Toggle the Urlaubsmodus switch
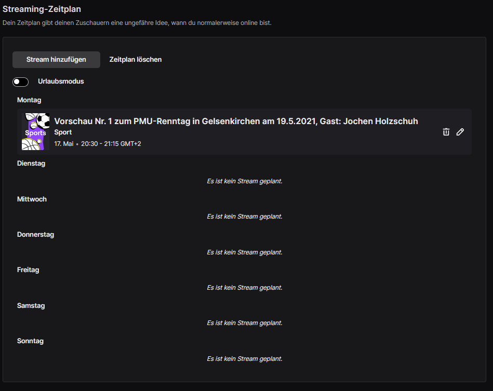Screen dimensions: 493x391 (20, 82)
